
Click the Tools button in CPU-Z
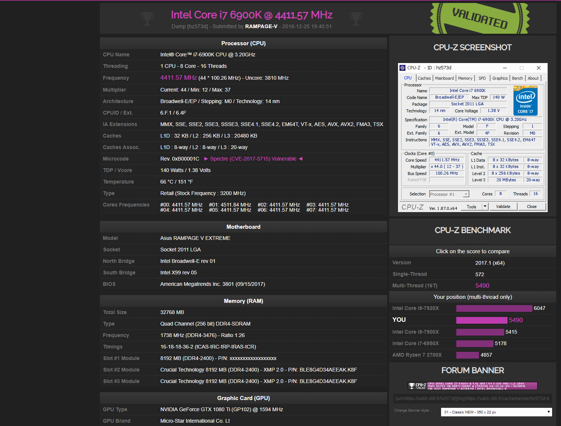(x=472, y=207)
